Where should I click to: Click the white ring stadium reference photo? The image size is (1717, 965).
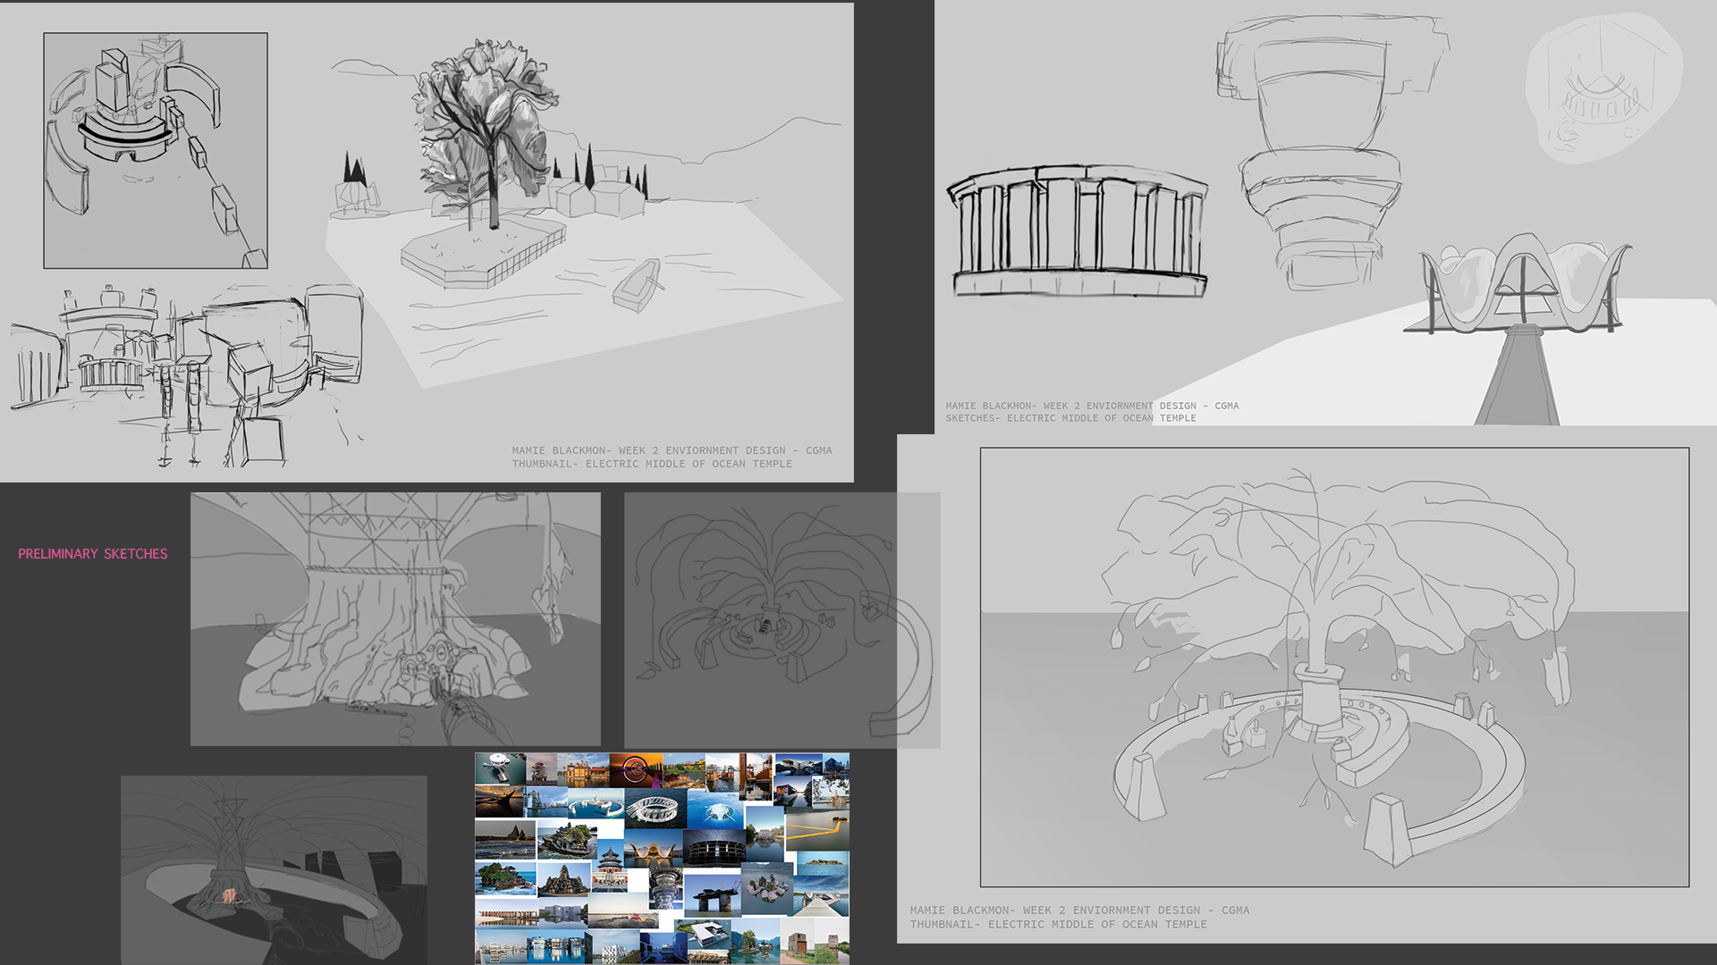(655, 809)
